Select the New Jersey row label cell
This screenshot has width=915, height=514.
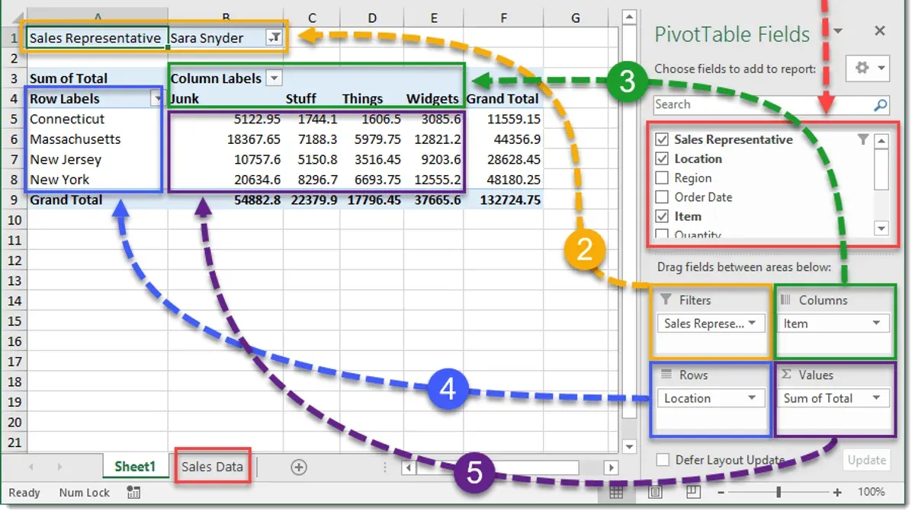point(97,159)
